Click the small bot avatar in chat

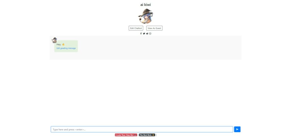tap(54, 40)
